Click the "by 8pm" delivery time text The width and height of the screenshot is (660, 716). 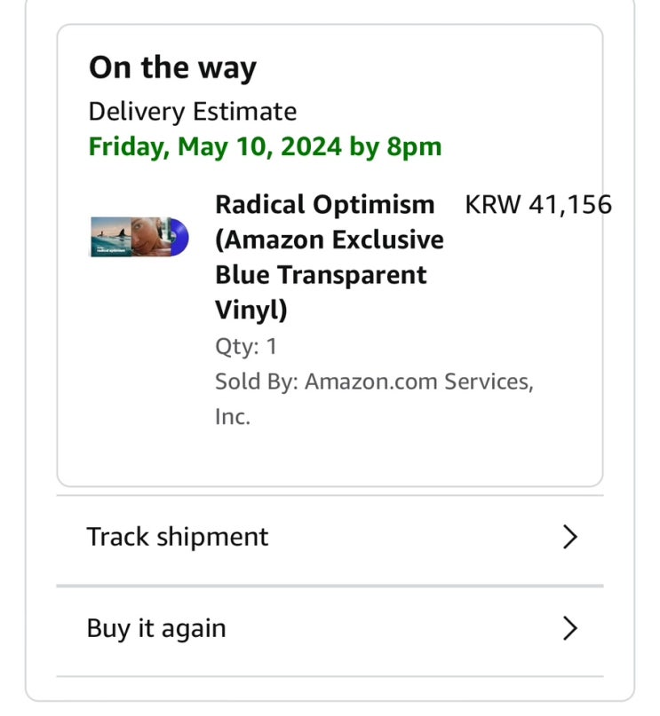pos(395,146)
